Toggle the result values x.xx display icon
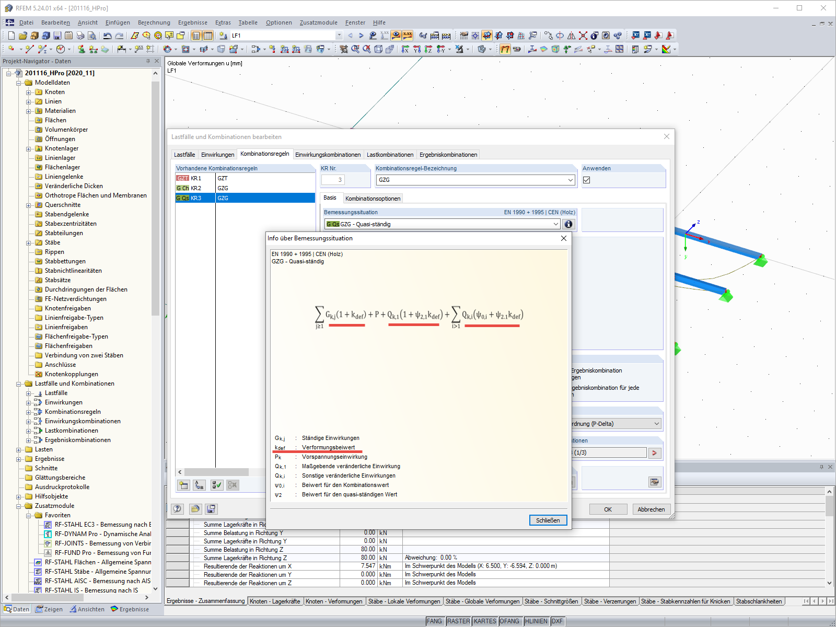 click(x=408, y=36)
